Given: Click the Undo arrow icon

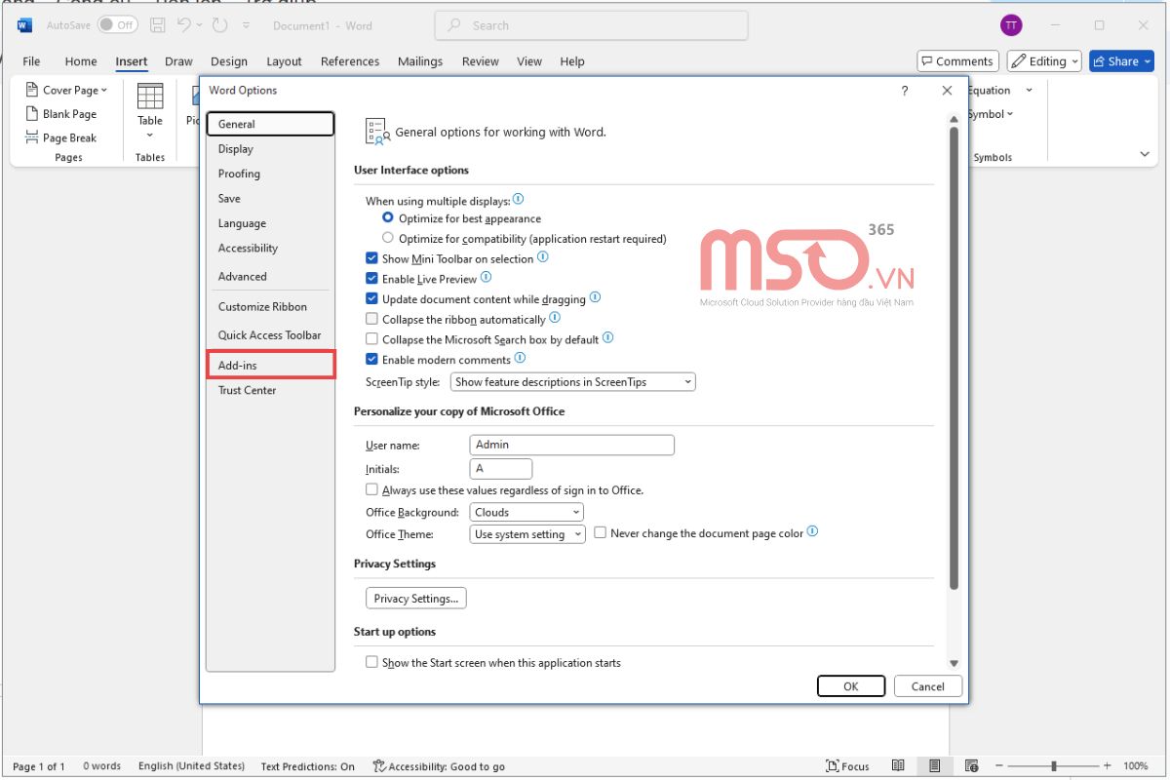Looking at the screenshot, I should (185, 25).
